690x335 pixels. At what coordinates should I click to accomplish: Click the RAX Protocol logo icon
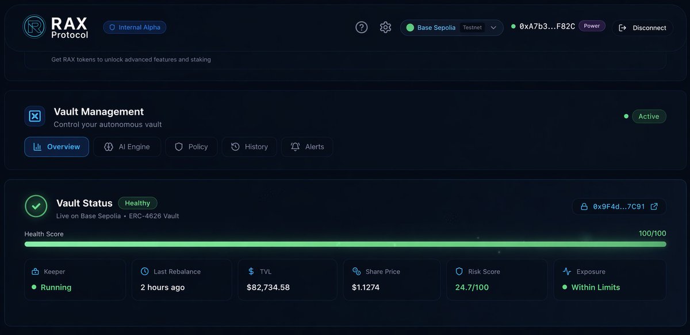[34, 27]
